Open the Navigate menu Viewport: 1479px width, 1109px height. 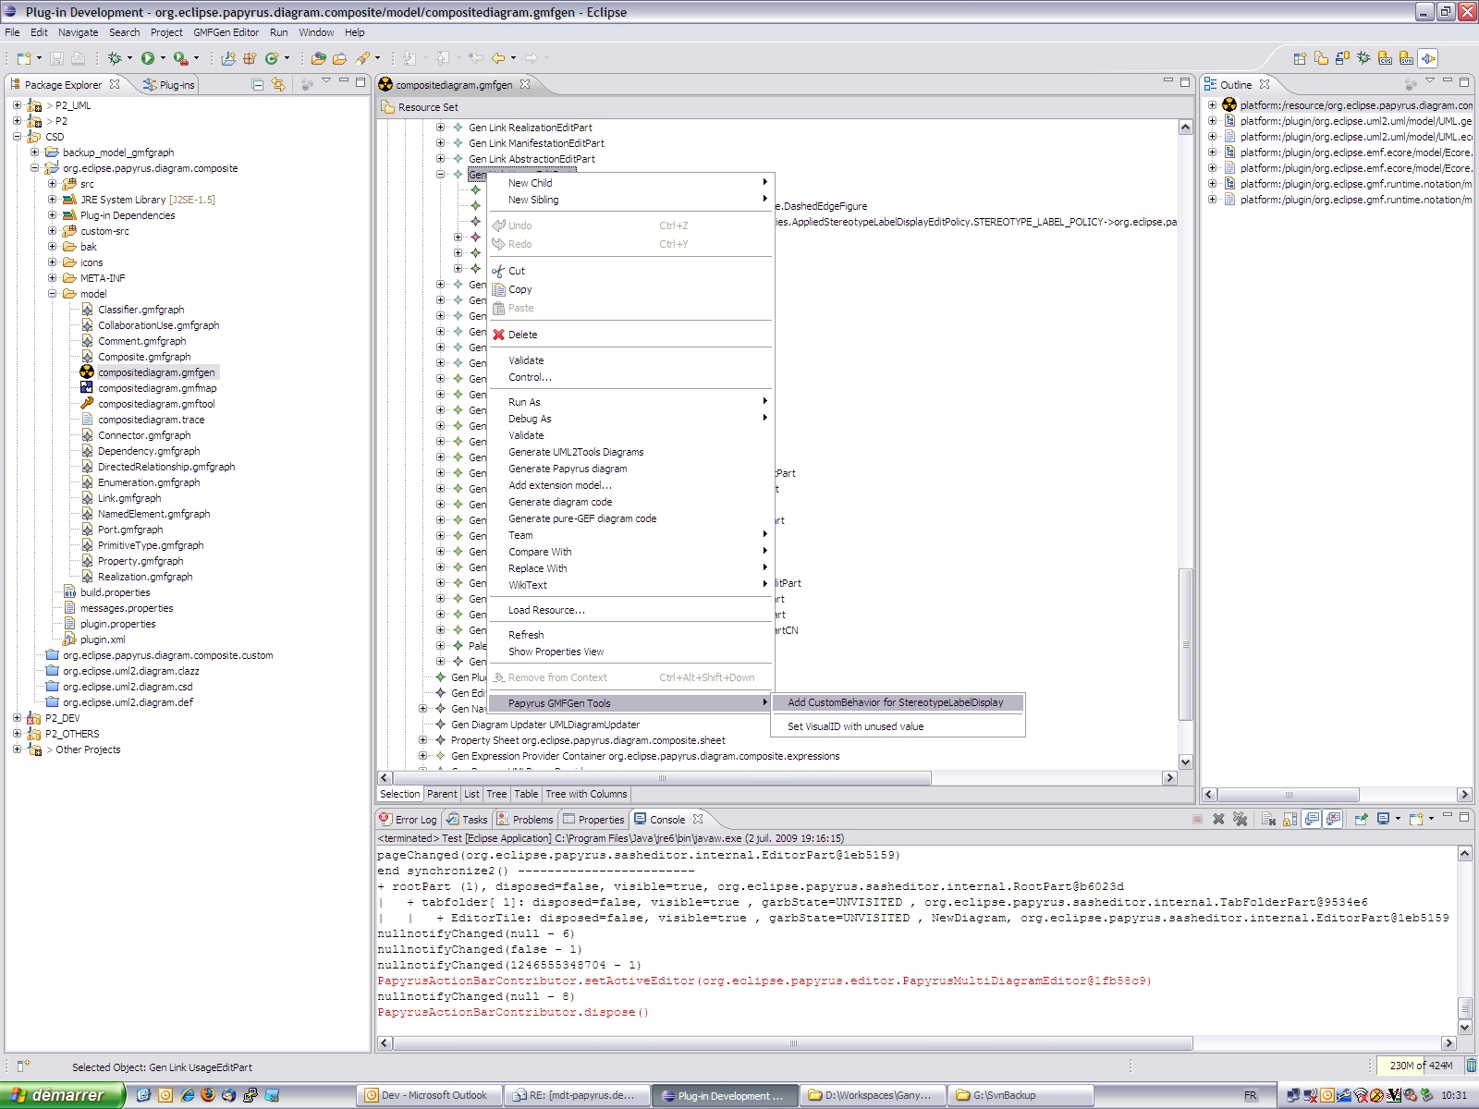(x=78, y=32)
